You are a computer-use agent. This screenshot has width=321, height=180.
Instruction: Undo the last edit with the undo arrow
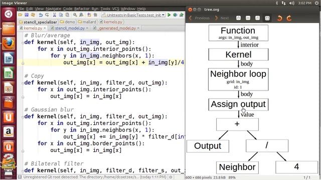point(41,15)
